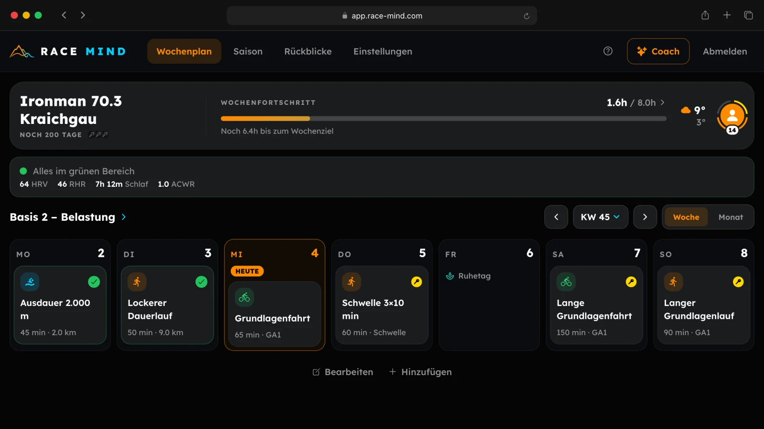Click the priority flags next to Noch 200 Tage
This screenshot has height=429, width=764.
coord(98,135)
